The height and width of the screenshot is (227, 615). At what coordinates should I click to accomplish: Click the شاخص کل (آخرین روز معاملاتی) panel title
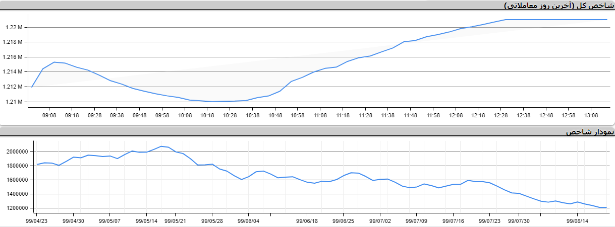559,5
